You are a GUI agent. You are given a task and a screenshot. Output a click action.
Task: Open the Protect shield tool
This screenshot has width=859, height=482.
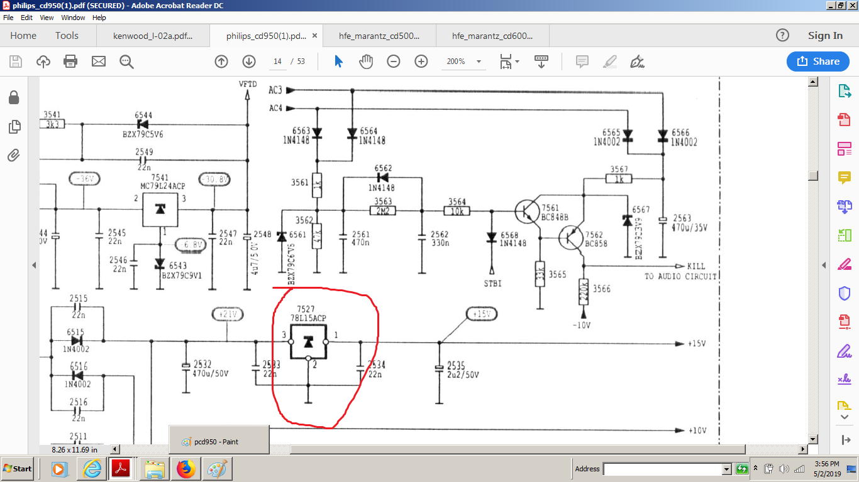point(844,293)
